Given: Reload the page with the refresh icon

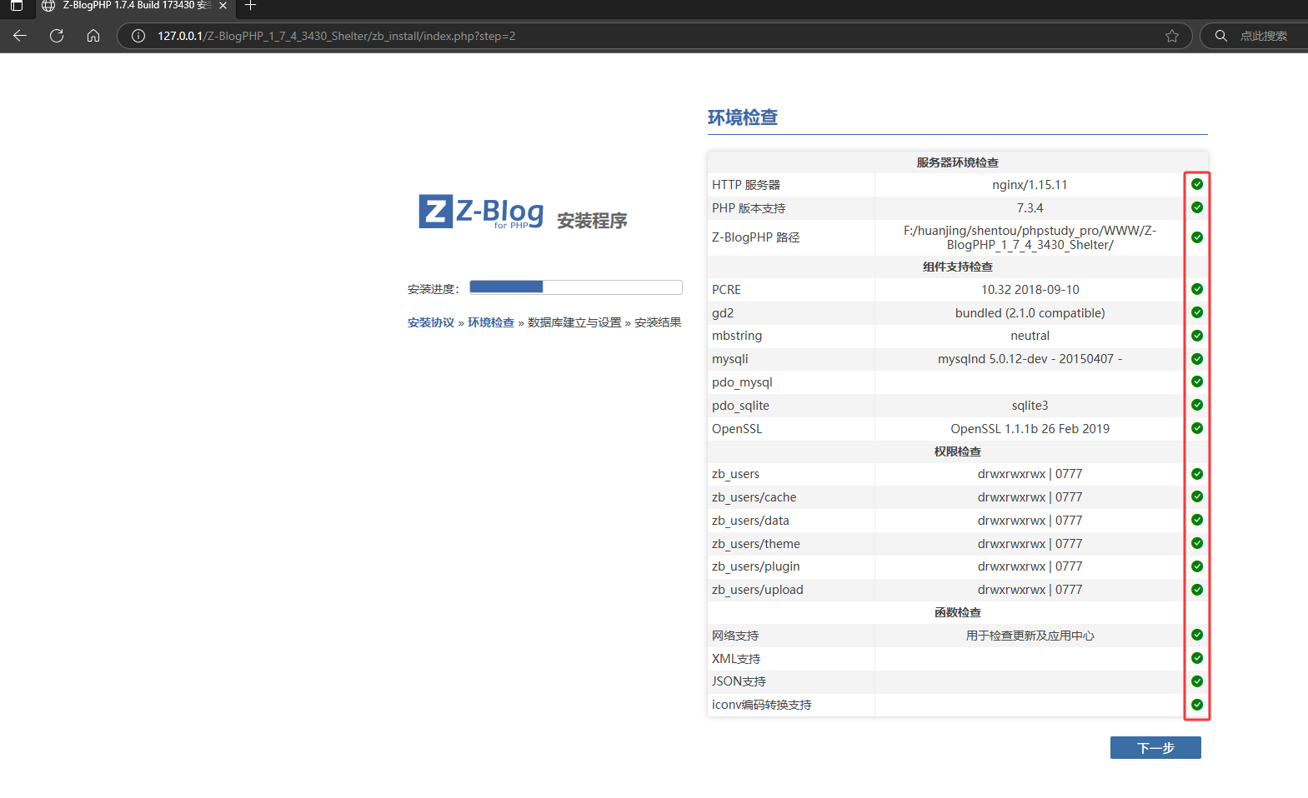Looking at the screenshot, I should (57, 36).
